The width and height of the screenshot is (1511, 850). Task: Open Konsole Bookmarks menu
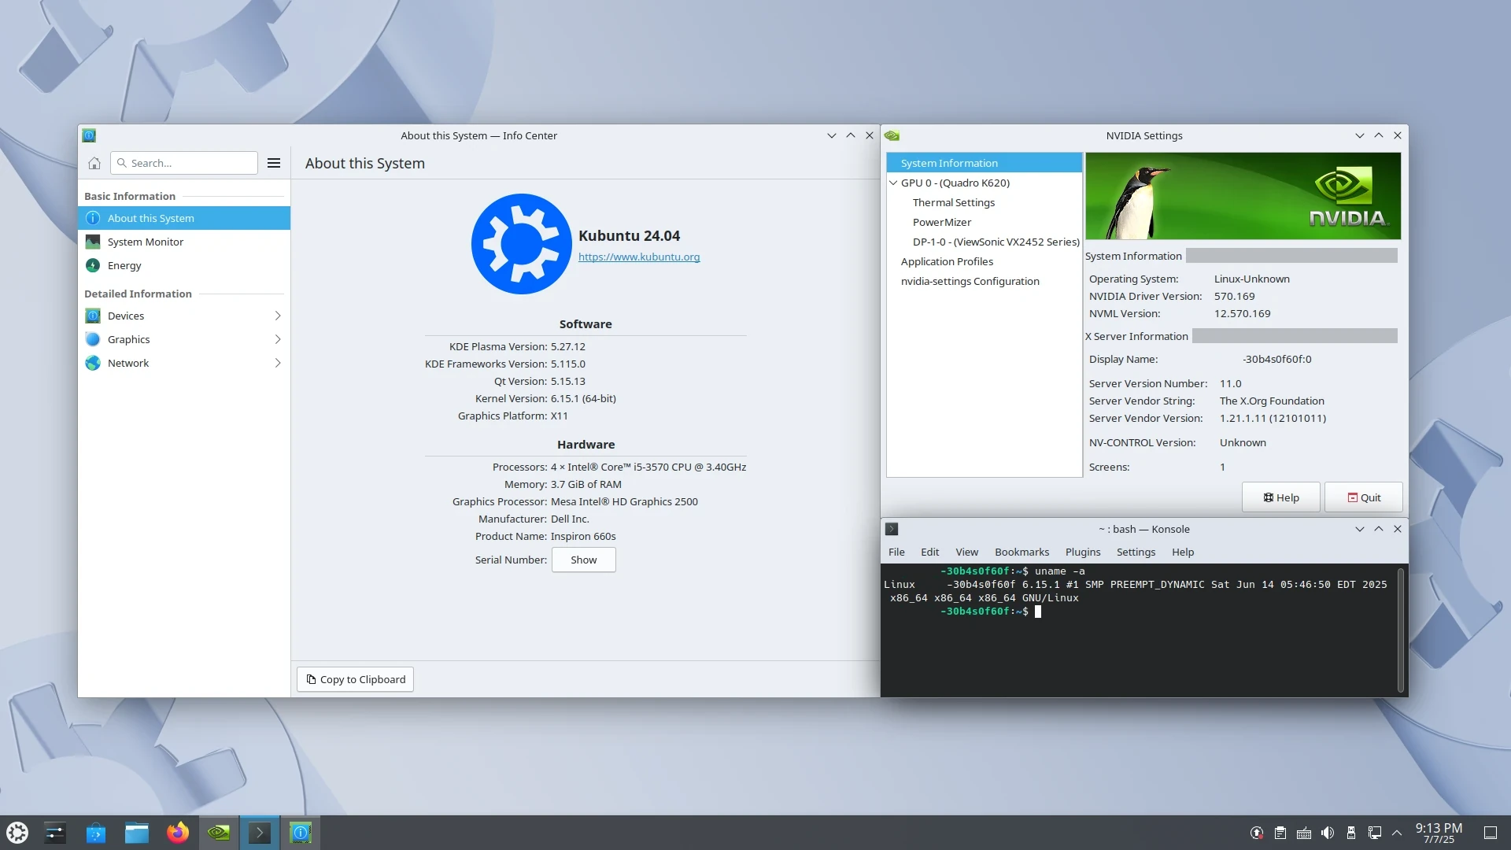coord(1021,552)
